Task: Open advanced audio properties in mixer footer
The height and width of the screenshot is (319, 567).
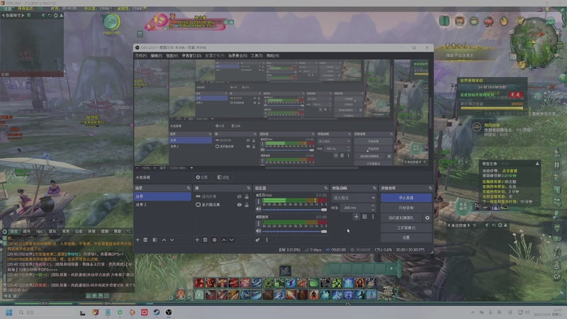Action: coord(257,240)
